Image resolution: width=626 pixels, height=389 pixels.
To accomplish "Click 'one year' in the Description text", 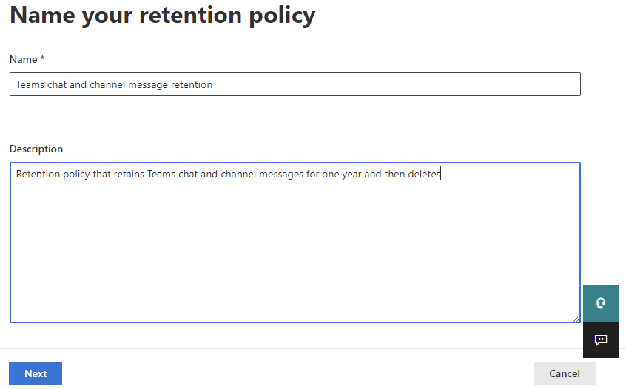I will click(x=340, y=175).
